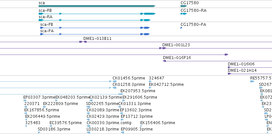The image size is (272, 134).
Task: Select the EK156406.5prime EST marker
Action: click(x=141, y=126)
